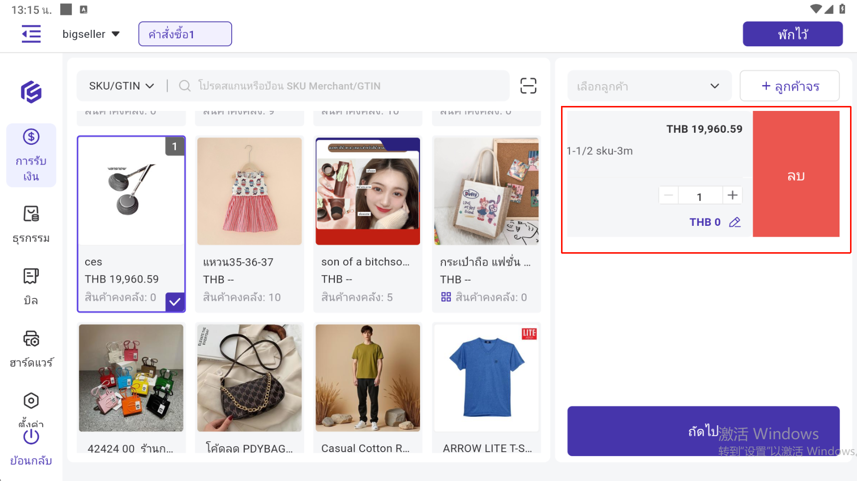Open ฮาร์ดแวร์ hardware in sidebar

pyautogui.click(x=31, y=349)
